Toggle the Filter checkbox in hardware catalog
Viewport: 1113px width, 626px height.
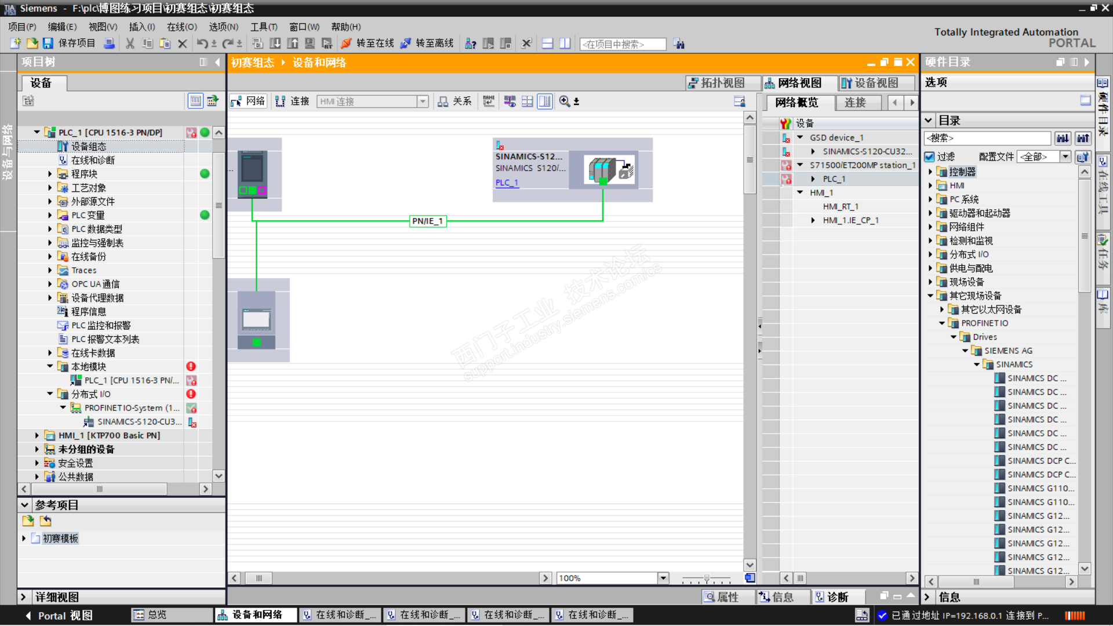(x=930, y=156)
